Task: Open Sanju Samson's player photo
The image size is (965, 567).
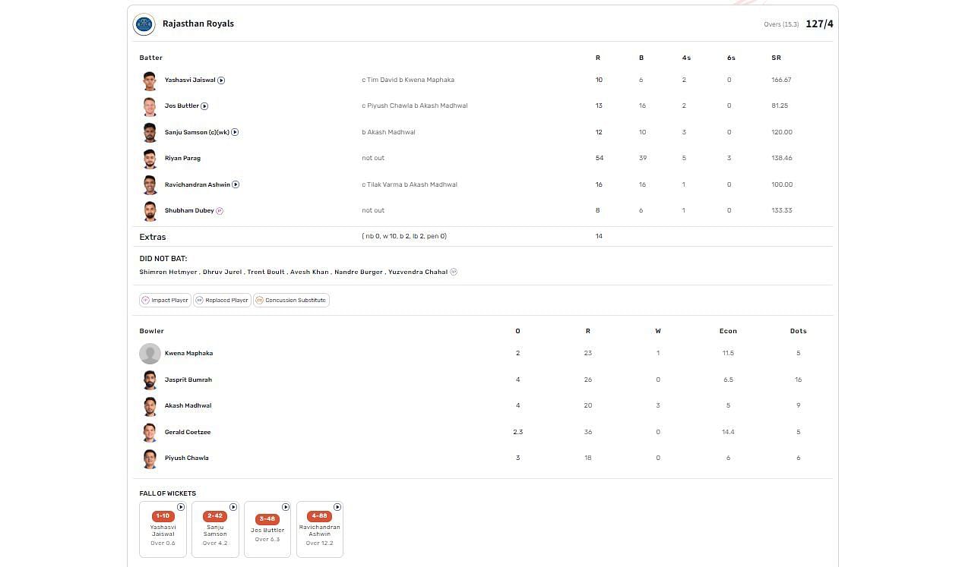Action: click(150, 133)
